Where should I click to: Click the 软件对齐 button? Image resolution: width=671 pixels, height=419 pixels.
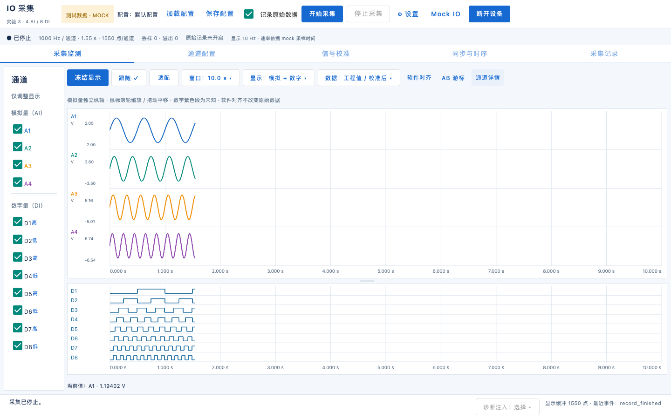point(419,78)
